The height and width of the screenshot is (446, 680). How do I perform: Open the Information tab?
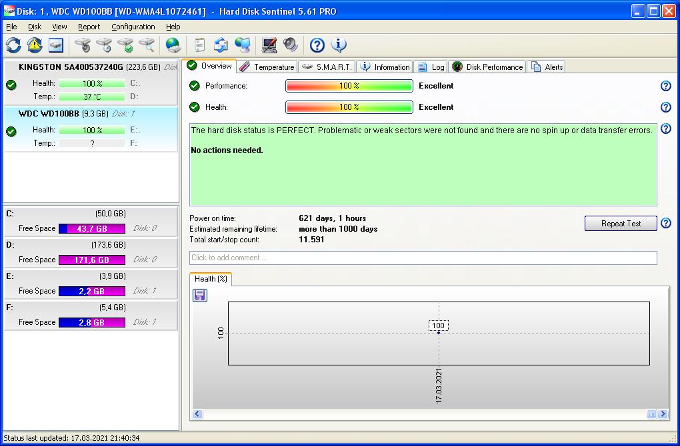coord(385,67)
